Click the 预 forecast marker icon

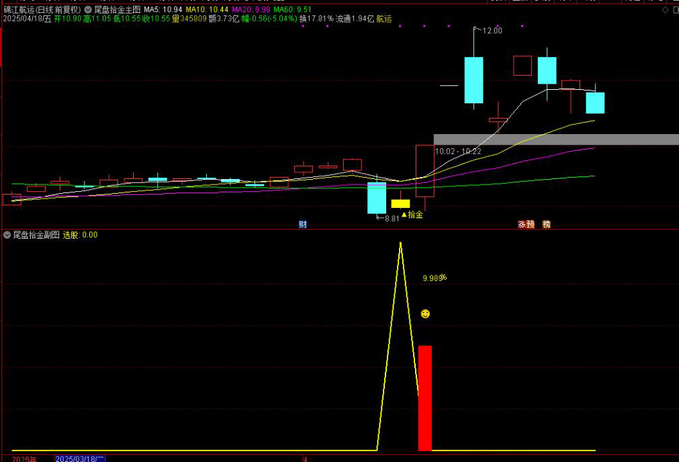coord(531,225)
